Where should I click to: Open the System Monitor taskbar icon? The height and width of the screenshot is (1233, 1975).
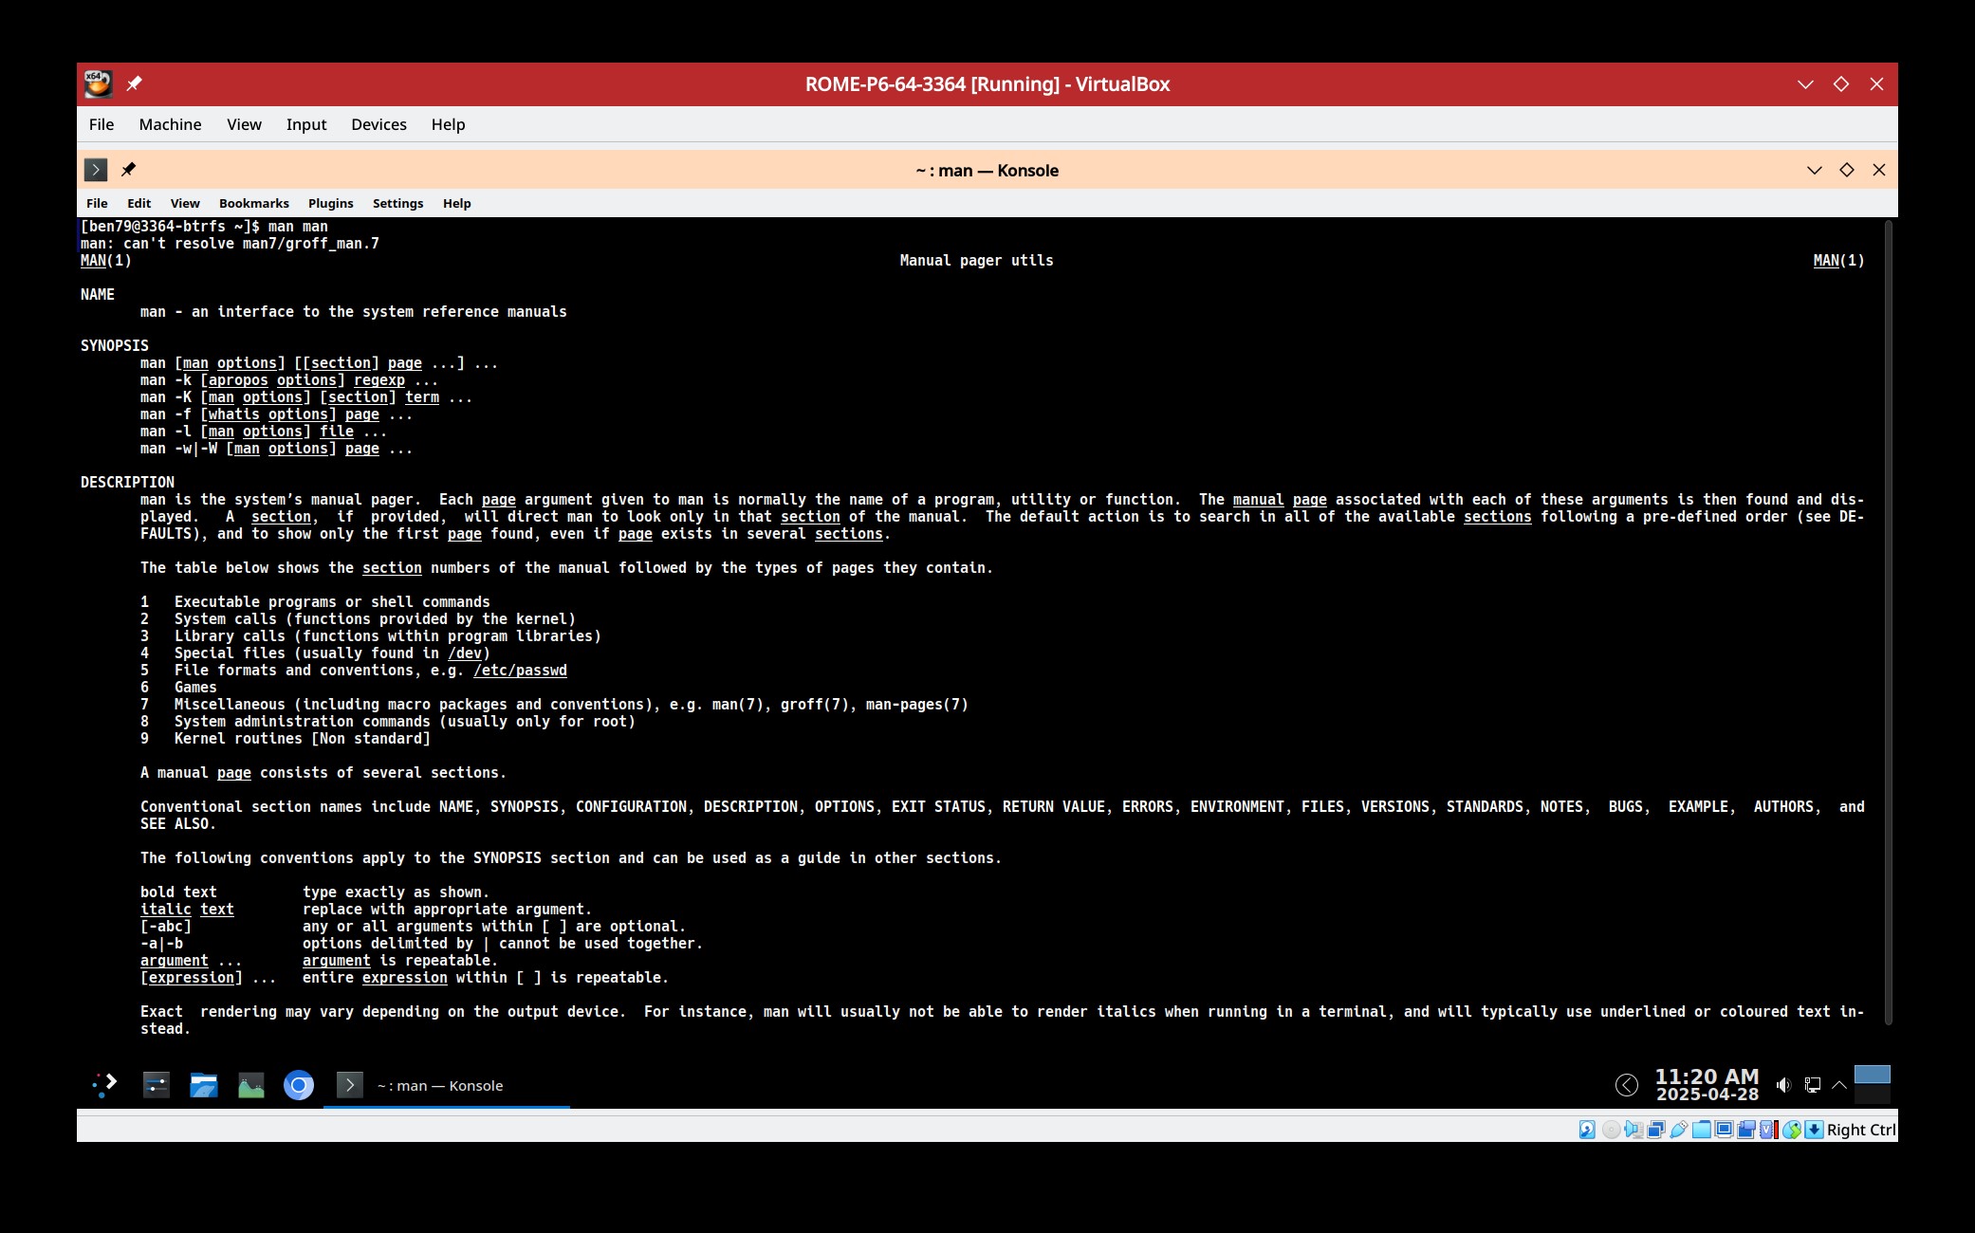251,1084
